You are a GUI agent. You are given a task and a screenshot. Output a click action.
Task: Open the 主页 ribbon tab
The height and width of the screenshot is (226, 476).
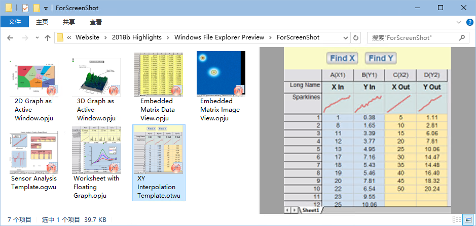point(42,22)
